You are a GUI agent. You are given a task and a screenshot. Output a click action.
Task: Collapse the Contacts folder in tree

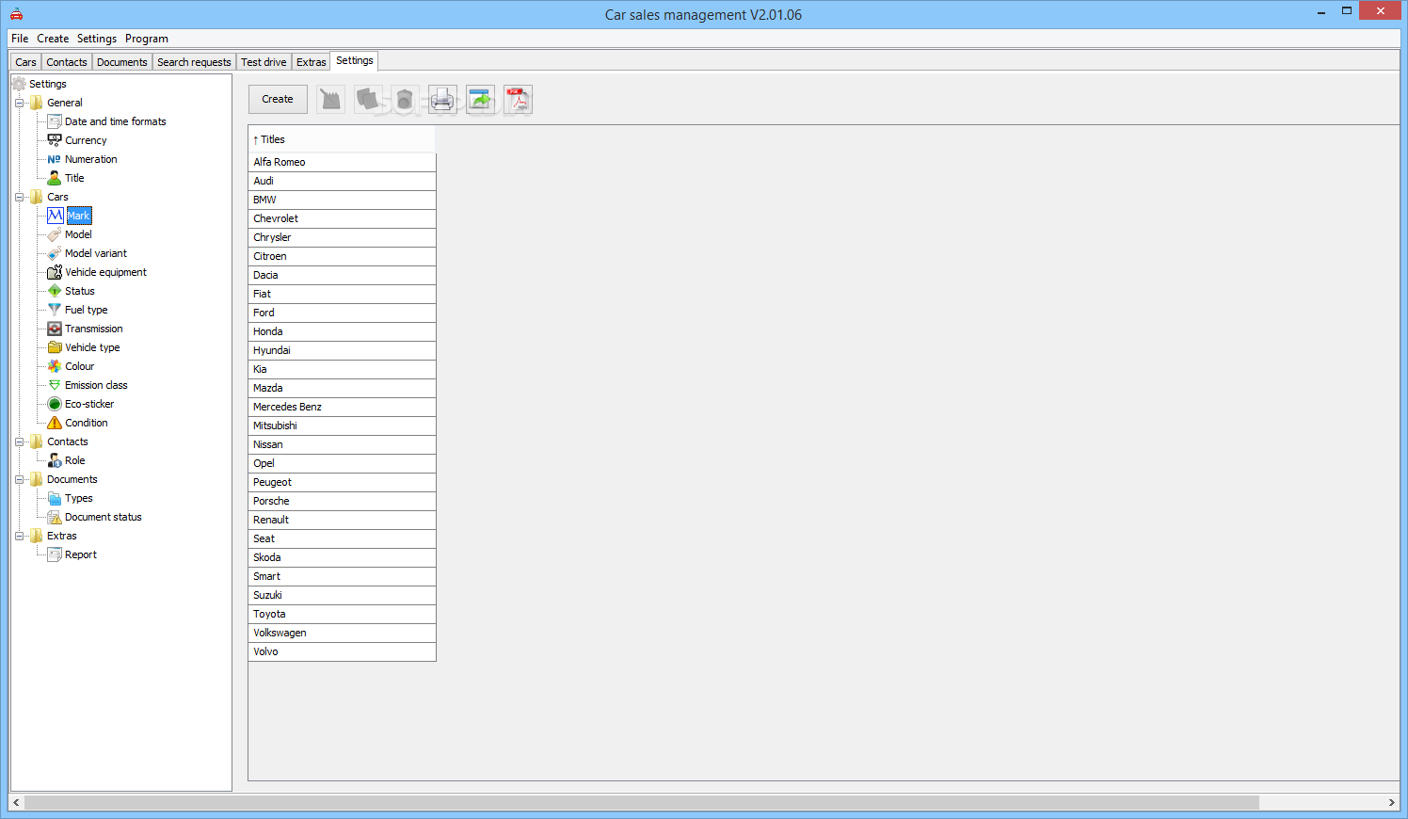click(19, 442)
